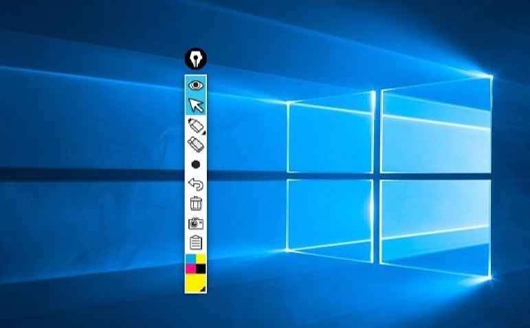This screenshot has height=328, width=530.
Task: Undo the last stroke
Action: point(196,184)
